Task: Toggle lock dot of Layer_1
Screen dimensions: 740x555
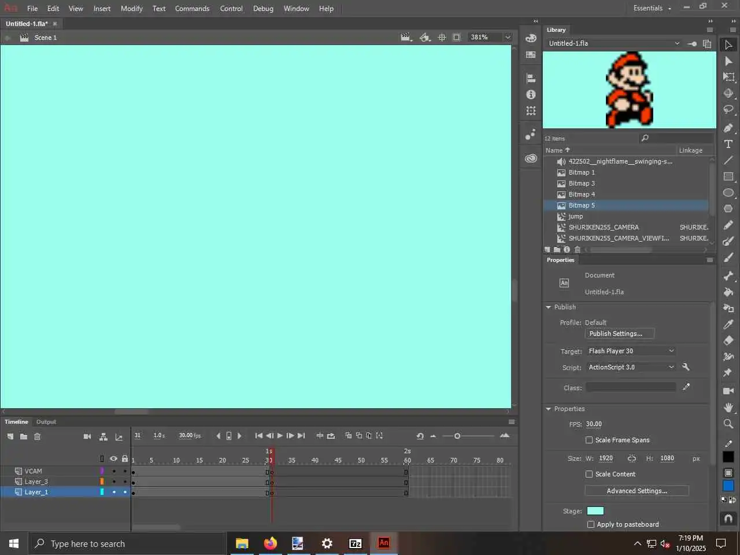Action: [x=125, y=492]
